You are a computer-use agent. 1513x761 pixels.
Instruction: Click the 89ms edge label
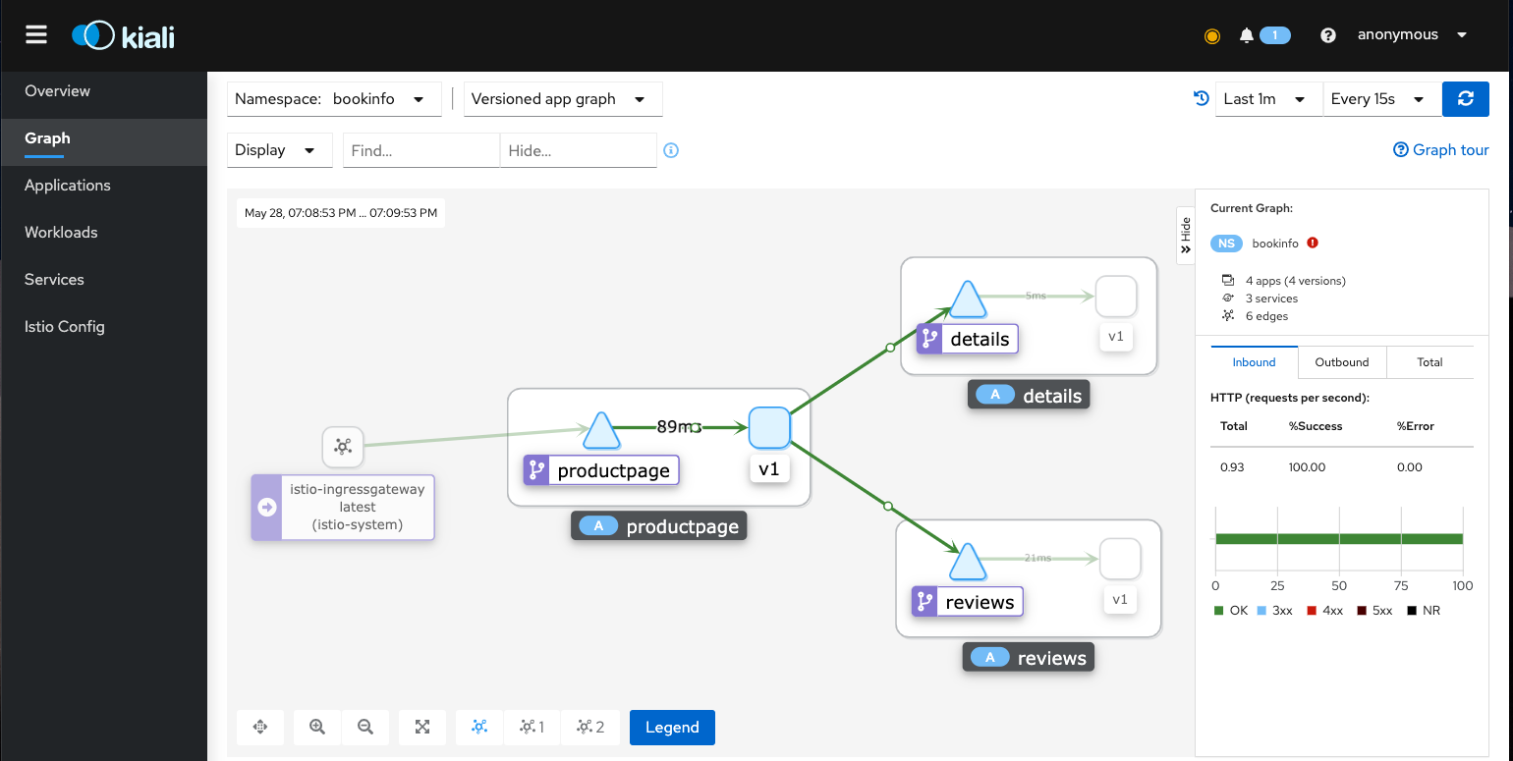tap(679, 427)
